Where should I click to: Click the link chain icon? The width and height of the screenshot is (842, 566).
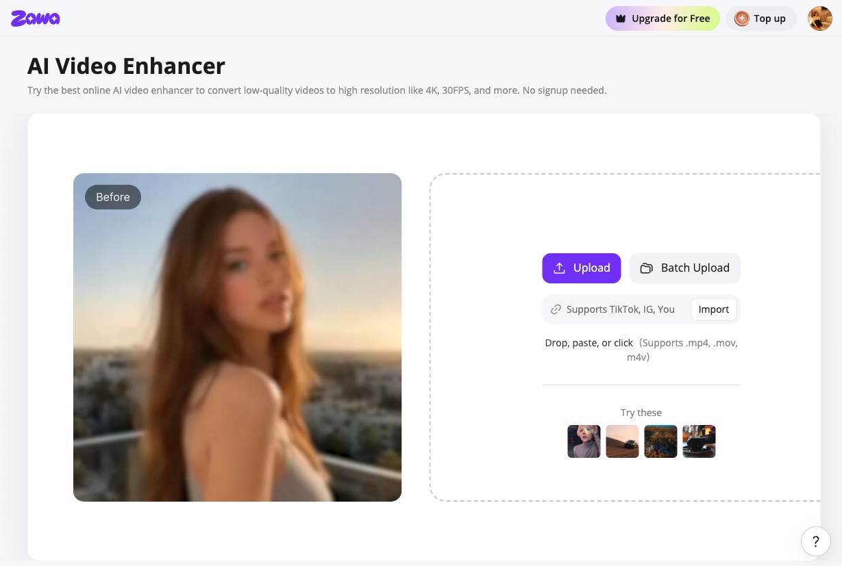[x=556, y=309]
